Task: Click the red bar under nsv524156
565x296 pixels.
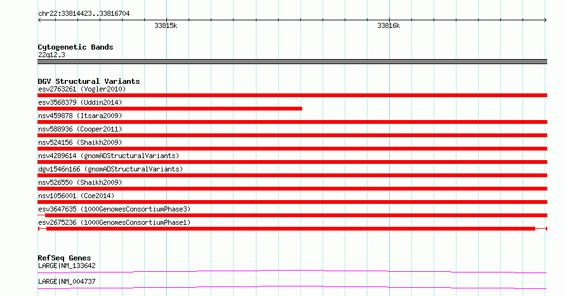Action: click(292, 149)
